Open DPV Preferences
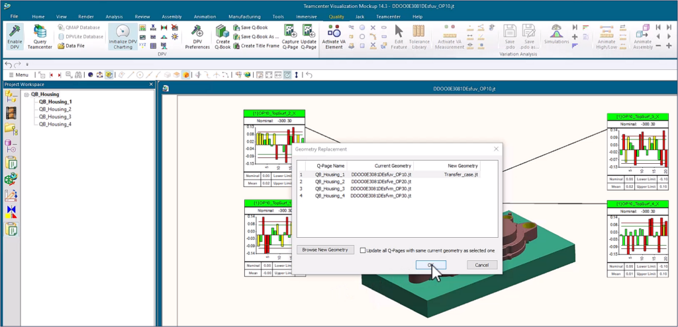The image size is (678, 327). pyautogui.click(x=197, y=37)
